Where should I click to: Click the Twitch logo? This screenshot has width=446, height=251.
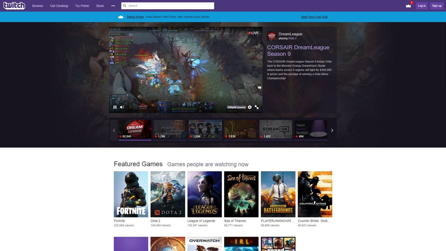[x=14, y=6]
